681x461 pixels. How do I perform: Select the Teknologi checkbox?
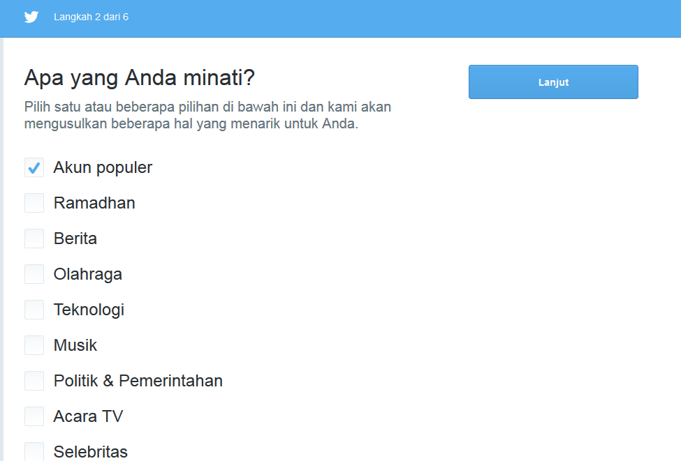coord(34,310)
